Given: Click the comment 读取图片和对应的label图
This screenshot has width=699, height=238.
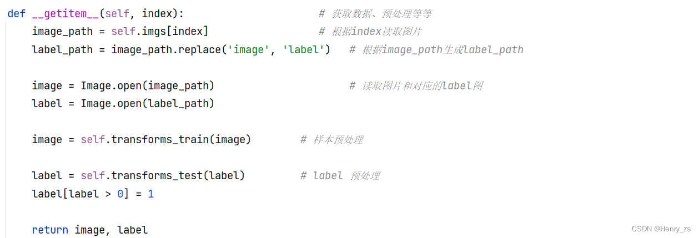Looking at the screenshot, I should pyautogui.click(x=416, y=86).
